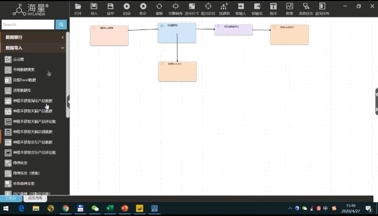Click the 导入 (import) toolbar icon
Viewport: 378px width, 216px height.
coord(94,6)
